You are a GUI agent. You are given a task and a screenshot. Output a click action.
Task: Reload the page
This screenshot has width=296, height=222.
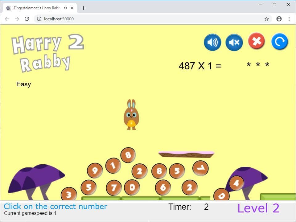[x=27, y=19]
